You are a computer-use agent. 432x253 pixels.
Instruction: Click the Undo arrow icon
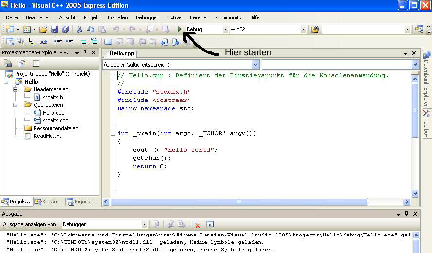click(x=116, y=29)
